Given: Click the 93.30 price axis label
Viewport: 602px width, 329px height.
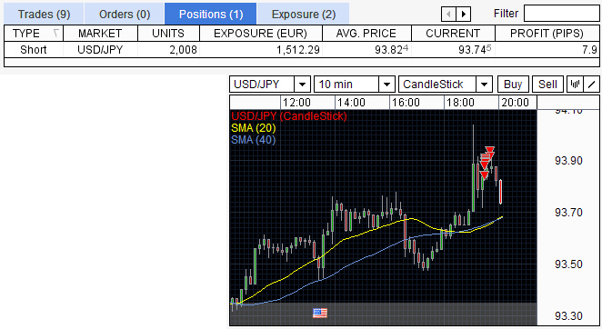Looking at the screenshot, I should click(x=568, y=316).
